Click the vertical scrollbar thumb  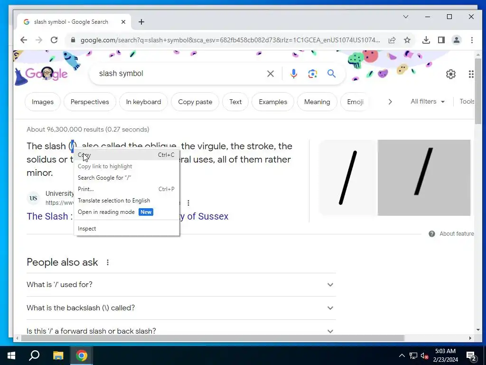(x=478, y=91)
